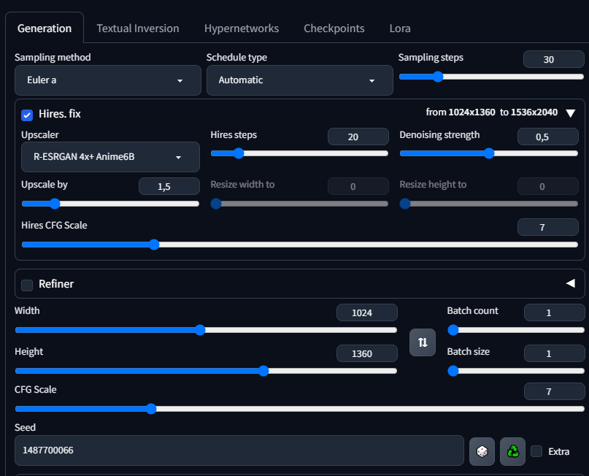The width and height of the screenshot is (589, 476).
Task: Click the Denoising strength number field
Action: [x=547, y=137]
